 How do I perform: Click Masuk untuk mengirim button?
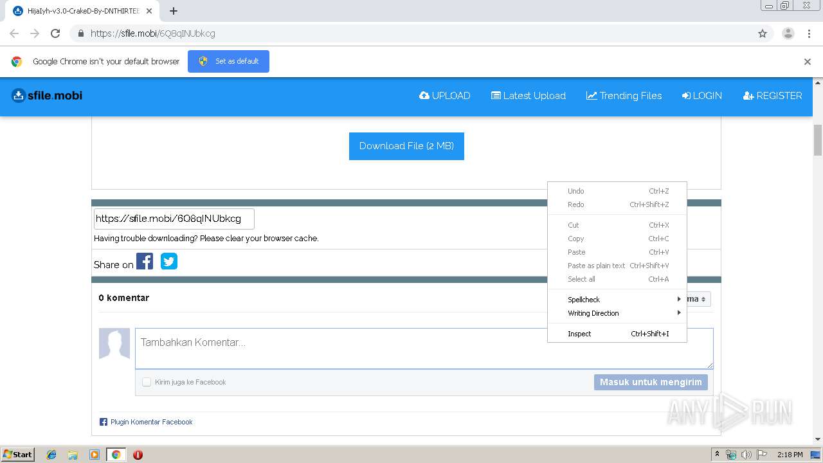click(651, 382)
